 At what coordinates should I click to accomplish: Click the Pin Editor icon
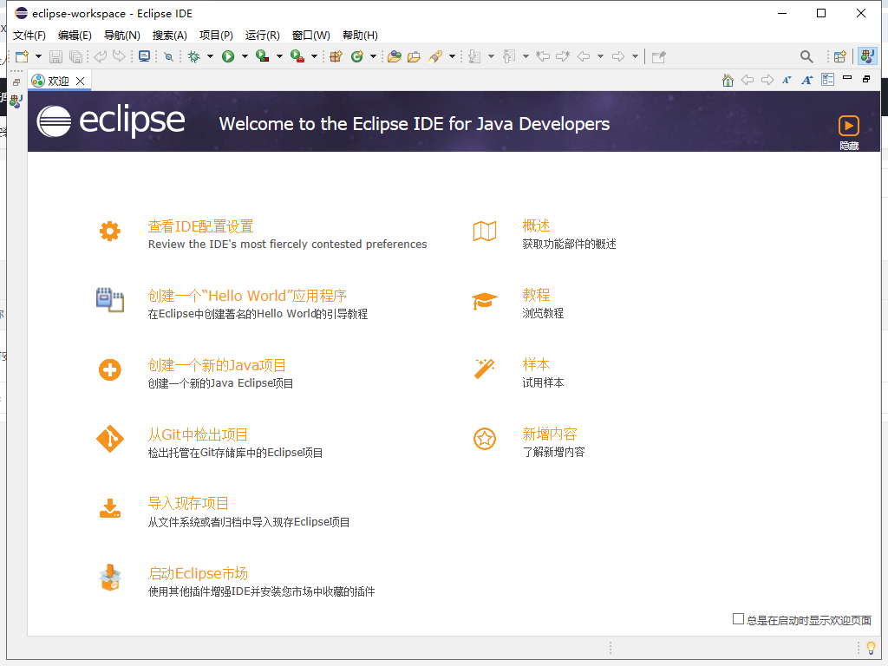tap(659, 57)
